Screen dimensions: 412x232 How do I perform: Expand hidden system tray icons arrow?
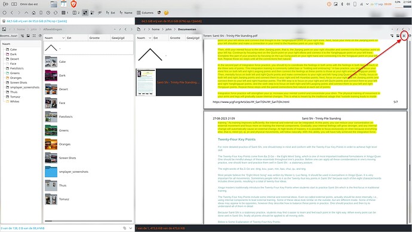(367, 4)
